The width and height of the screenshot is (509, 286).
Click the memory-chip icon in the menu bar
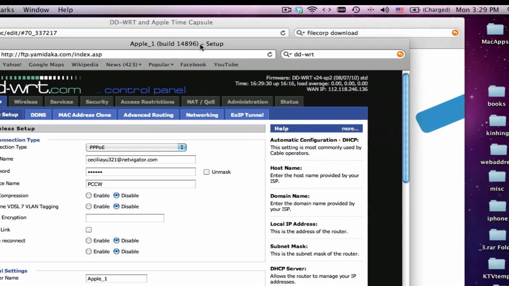tap(342, 10)
